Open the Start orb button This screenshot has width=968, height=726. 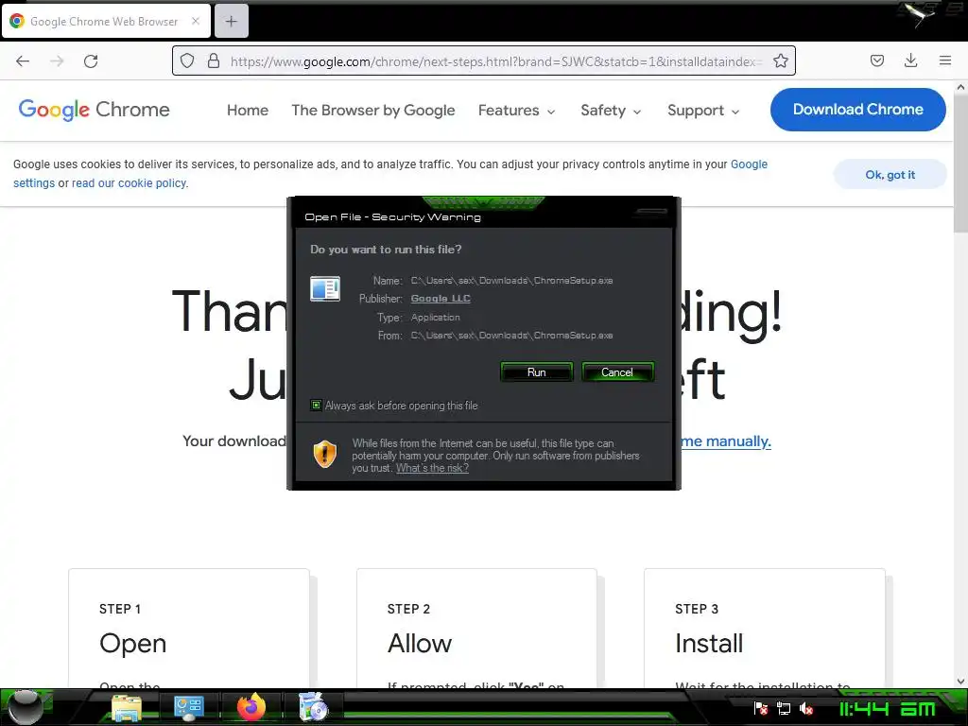pos(26,707)
